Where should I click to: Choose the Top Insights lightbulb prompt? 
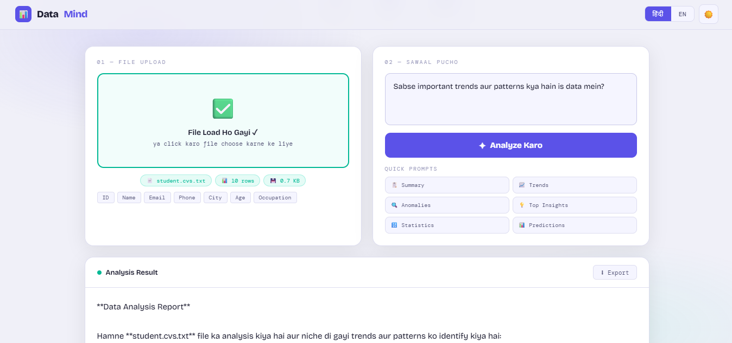(575, 205)
